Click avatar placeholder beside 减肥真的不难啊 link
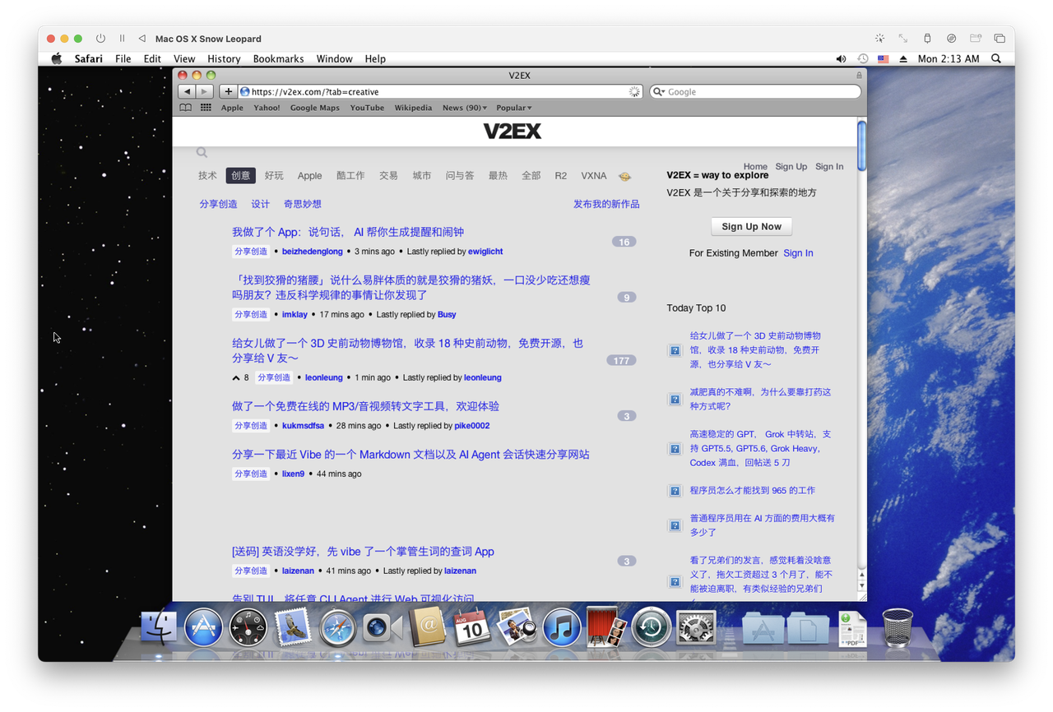The height and width of the screenshot is (712, 1053). [x=675, y=400]
